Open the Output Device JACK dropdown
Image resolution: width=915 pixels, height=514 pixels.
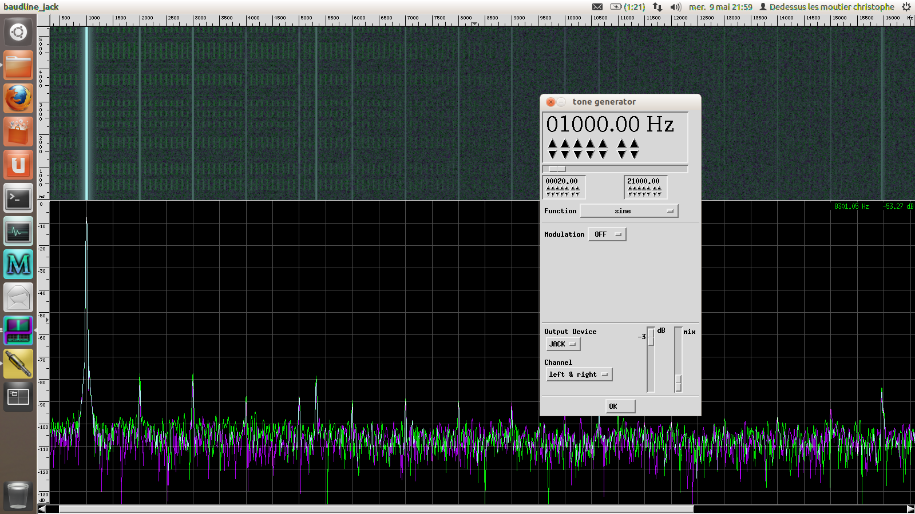click(563, 344)
